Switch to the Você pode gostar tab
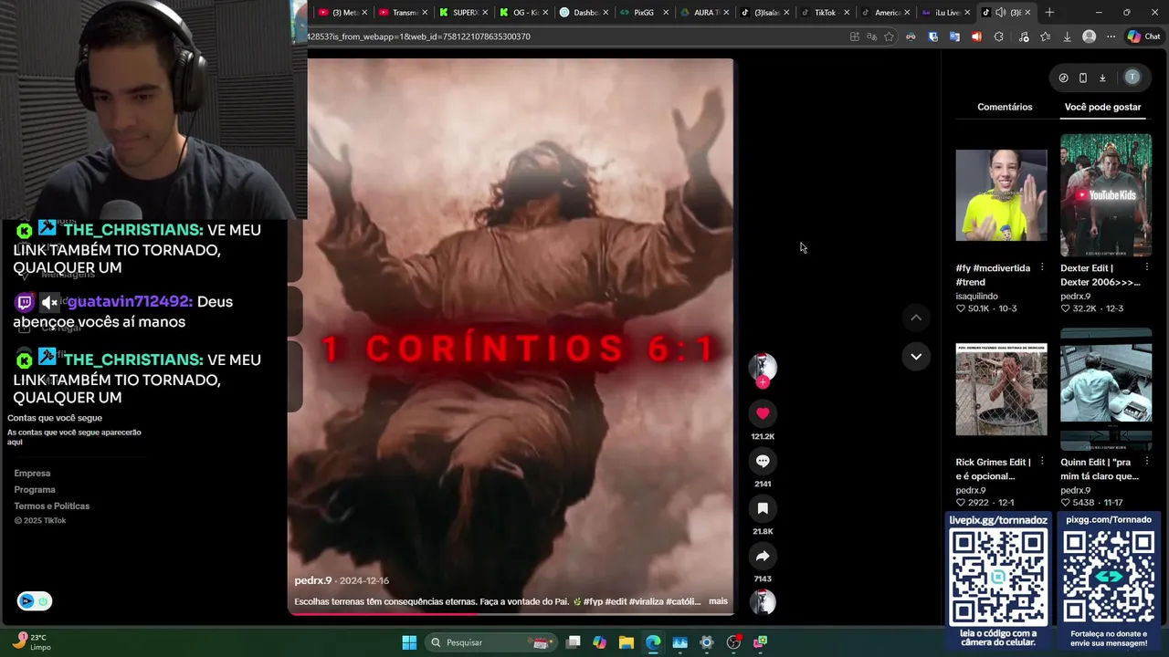 pyautogui.click(x=1102, y=107)
